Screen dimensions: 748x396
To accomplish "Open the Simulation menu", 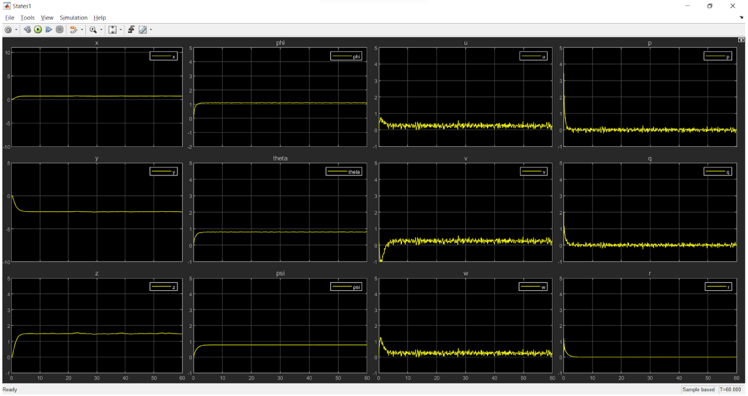I will tap(74, 18).
